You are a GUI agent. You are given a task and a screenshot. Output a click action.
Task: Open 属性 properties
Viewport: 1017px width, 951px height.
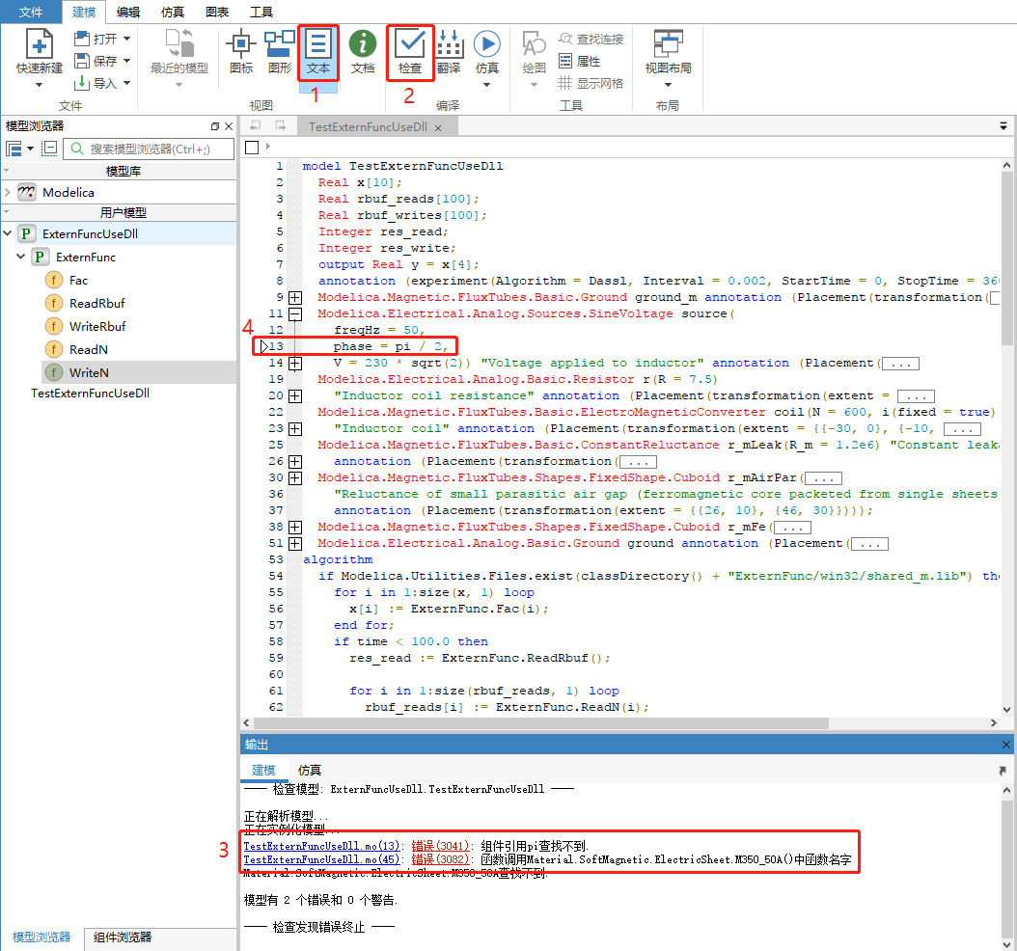point(579,61)
